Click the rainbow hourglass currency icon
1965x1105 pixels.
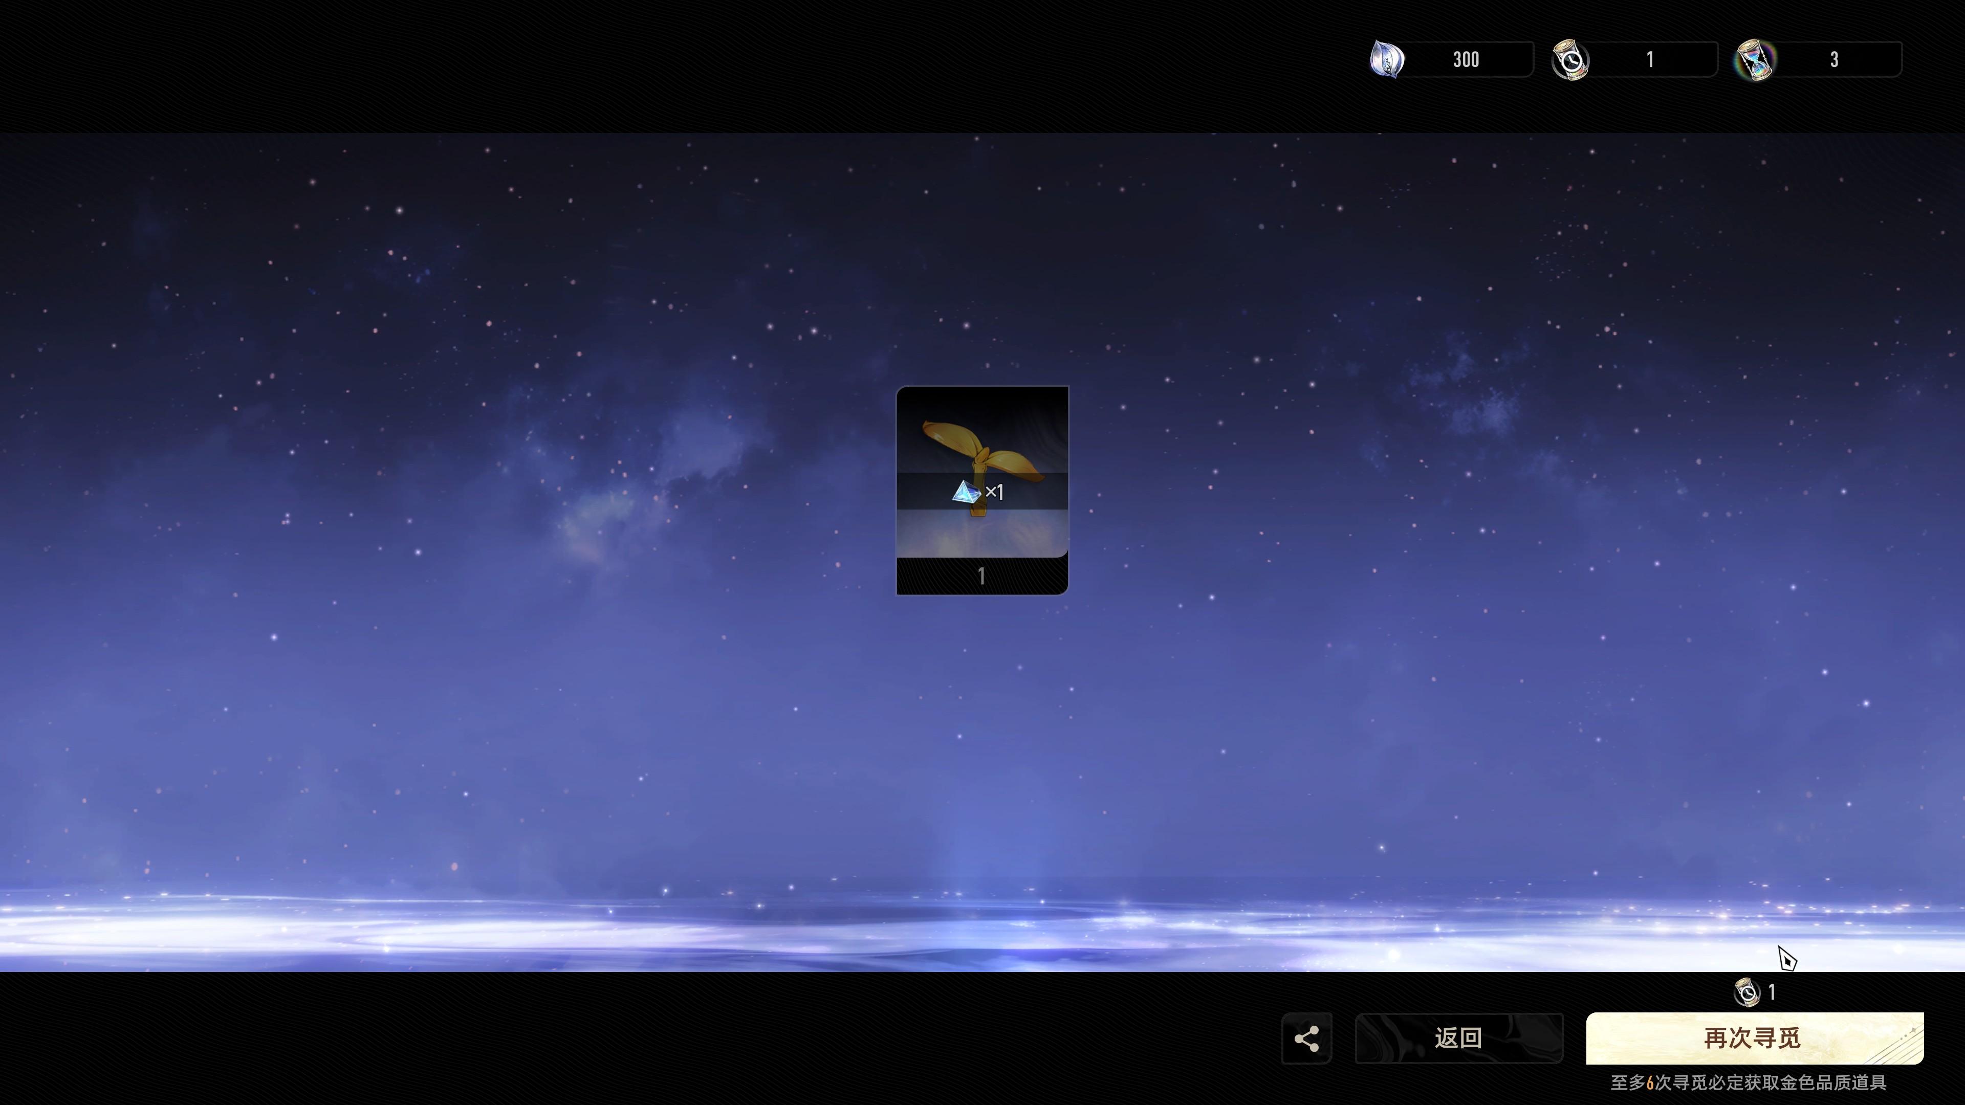pyautogui.click(x=1756, y=59)
